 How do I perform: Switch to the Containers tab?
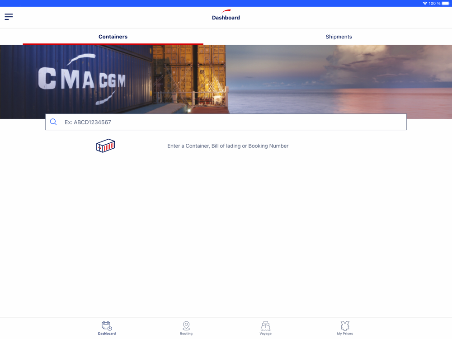point(113,37)
